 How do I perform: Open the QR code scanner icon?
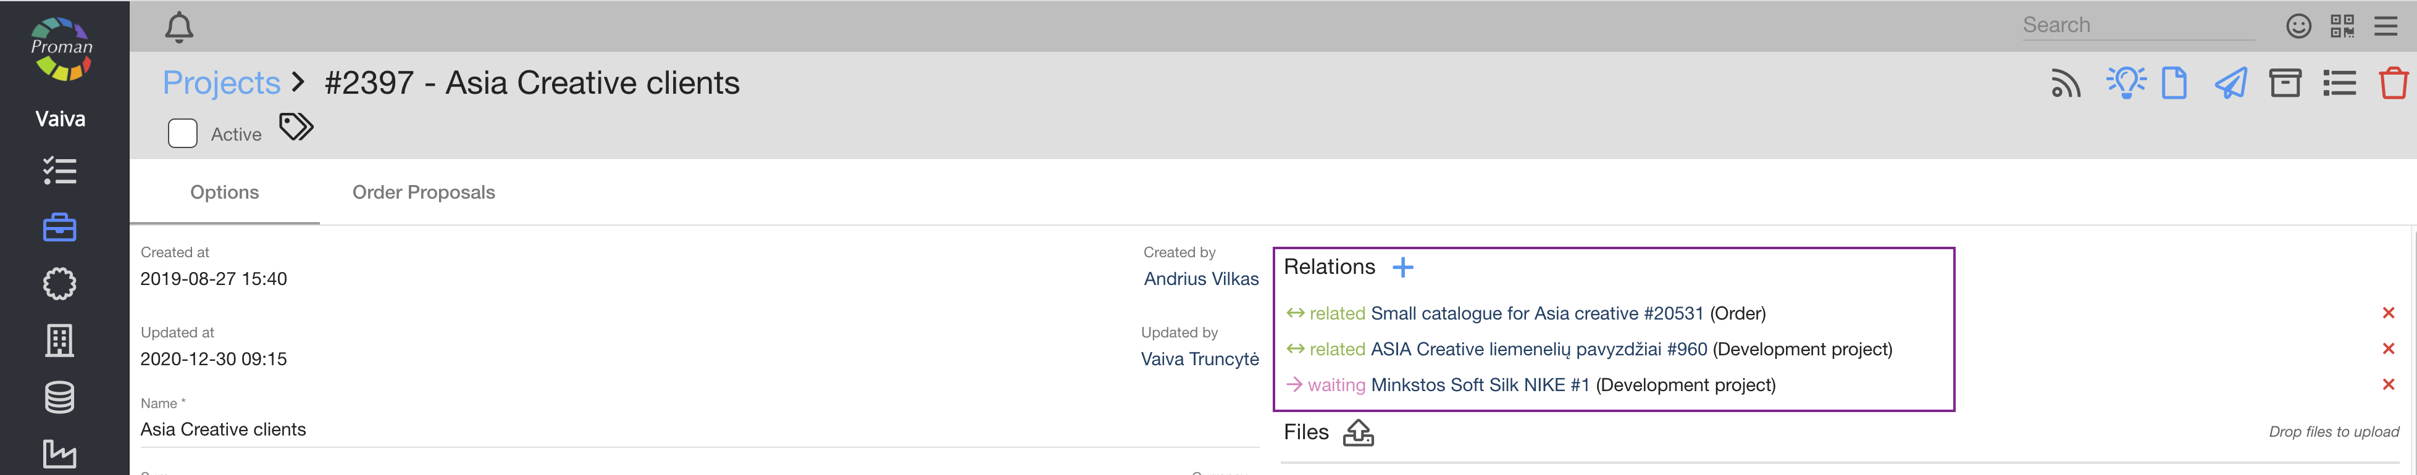coord(2342,27)
